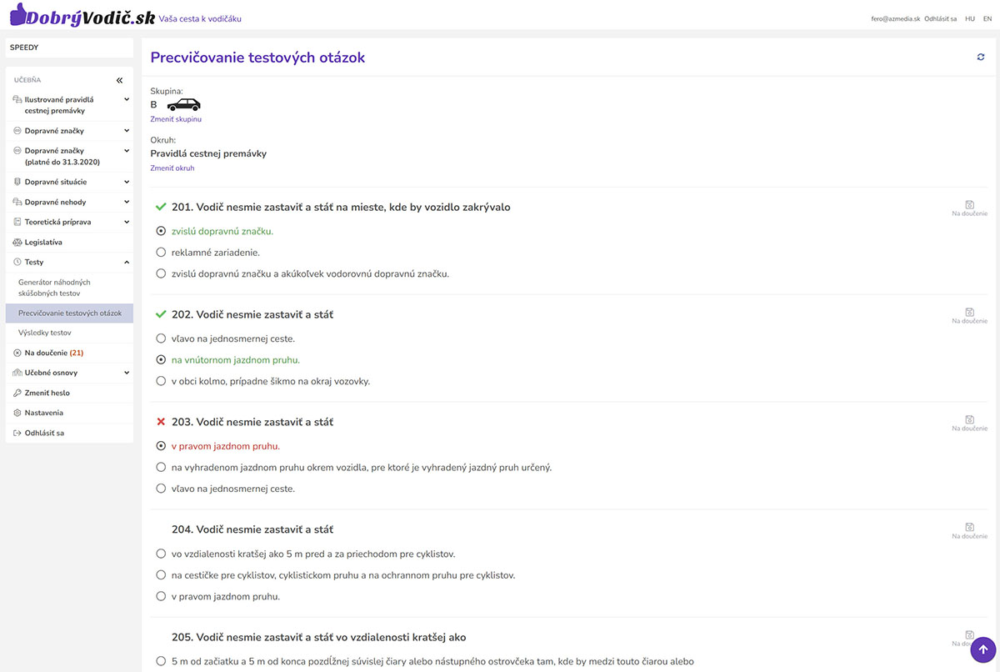This screenshot has height=672, width=1000.
Task: Open 'Generátor náhodných skúšobných testov' menu item
Action: click(x=54, y=288)
